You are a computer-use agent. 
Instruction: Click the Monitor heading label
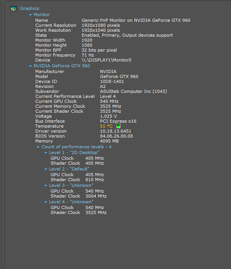[x=42, y=15]
